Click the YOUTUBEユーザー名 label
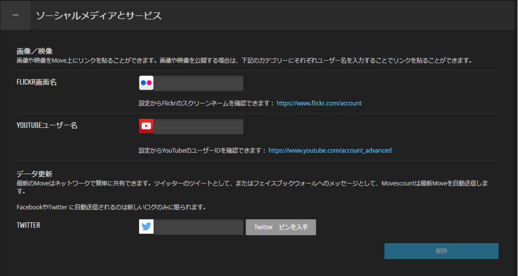The width and height of the screenshot is (518, 276). point(47,125)
